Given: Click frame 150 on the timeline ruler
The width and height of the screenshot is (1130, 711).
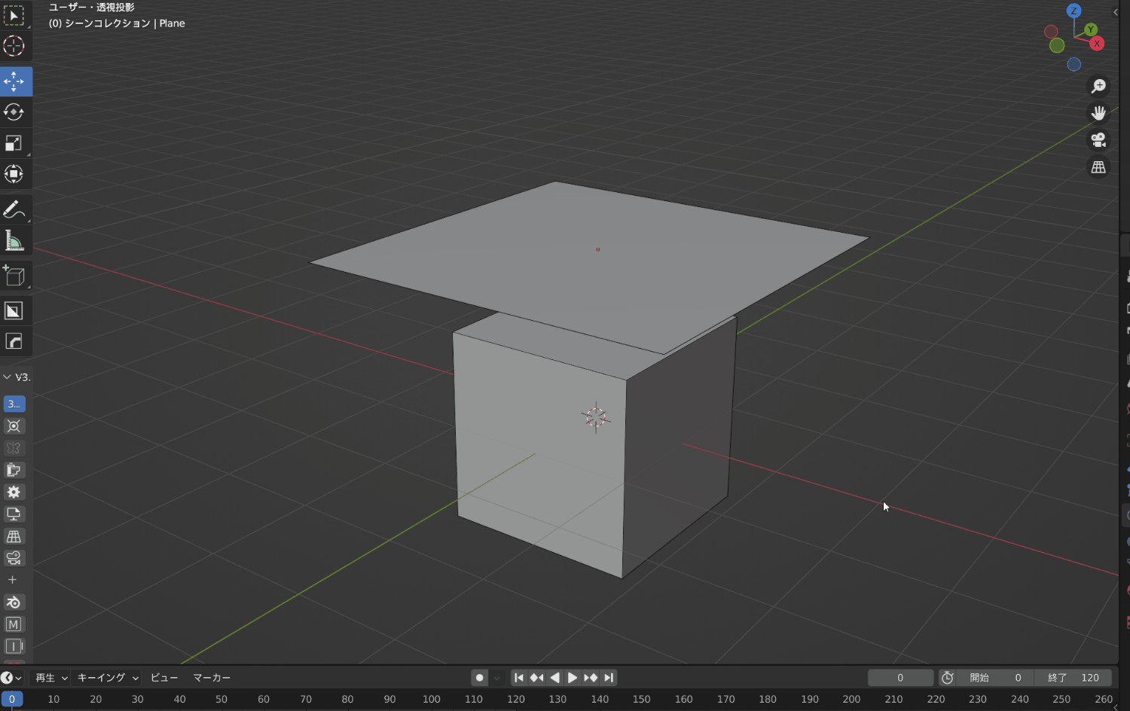Looking at the screenshot, I should tap(642, 699).
